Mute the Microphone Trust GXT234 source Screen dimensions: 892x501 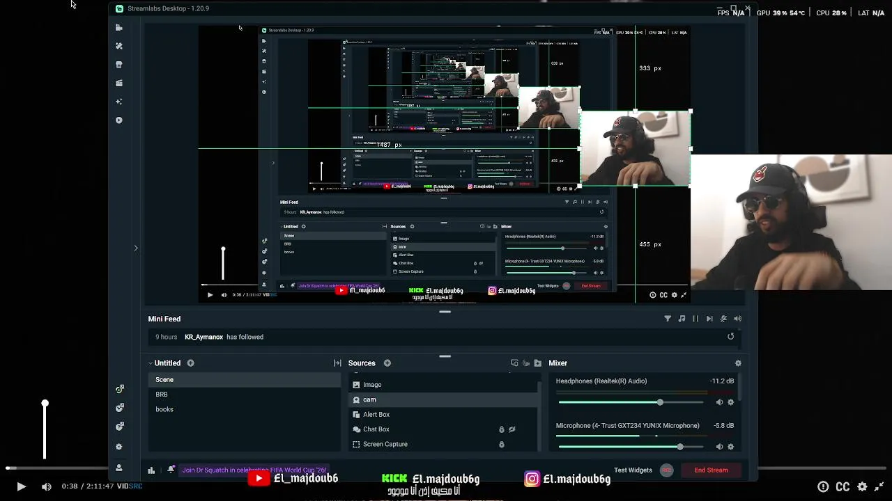pos(719,447)
